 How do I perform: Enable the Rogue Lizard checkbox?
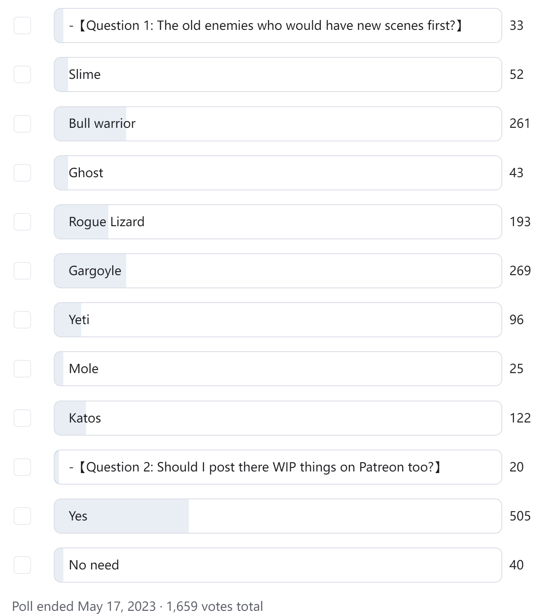tap(22, 222)
